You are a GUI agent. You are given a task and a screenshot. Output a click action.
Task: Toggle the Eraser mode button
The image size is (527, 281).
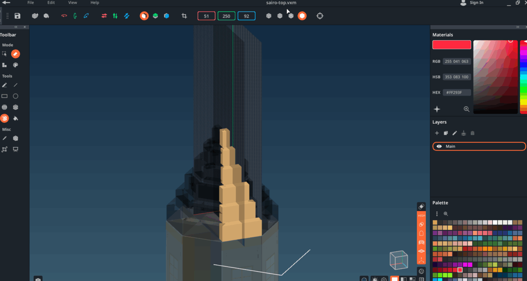(15, 54)
